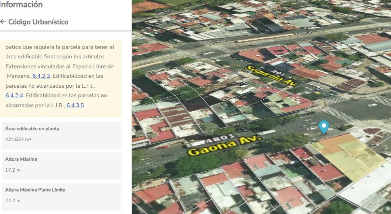
Task: Click the Información panel heading
Action: click(x=21, y=5)
